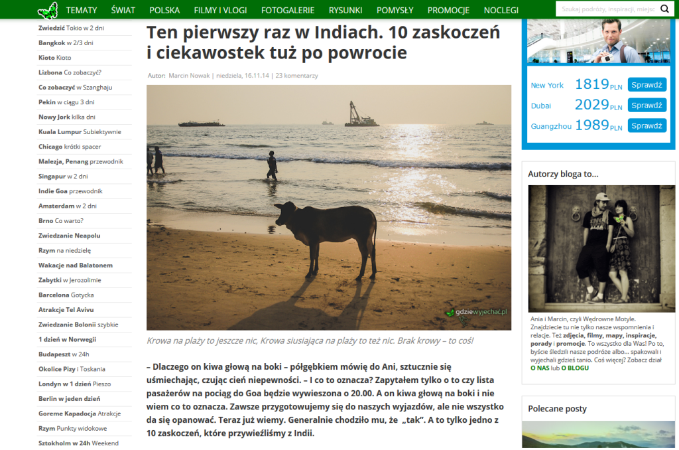This screenshot has width=679, height=450.
Task: Open sidebar link Kuala Lumpur Subiektywnie
Action: coord(80,132)
